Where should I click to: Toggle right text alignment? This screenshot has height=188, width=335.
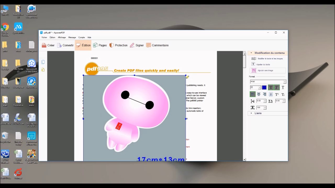[265, 94]
